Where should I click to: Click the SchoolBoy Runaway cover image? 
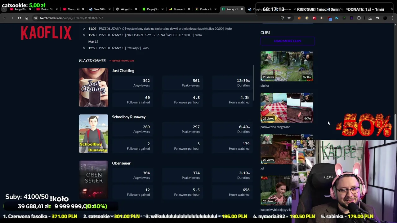click(94, 134)
